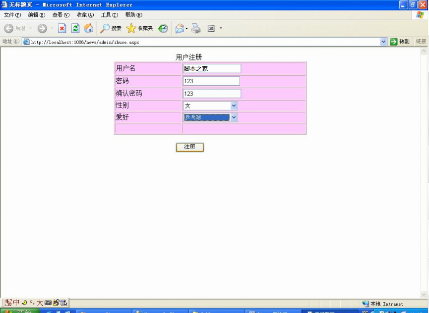Click the 密码 password input field
This screenshot has width=429, height=313.
point(211,81)
